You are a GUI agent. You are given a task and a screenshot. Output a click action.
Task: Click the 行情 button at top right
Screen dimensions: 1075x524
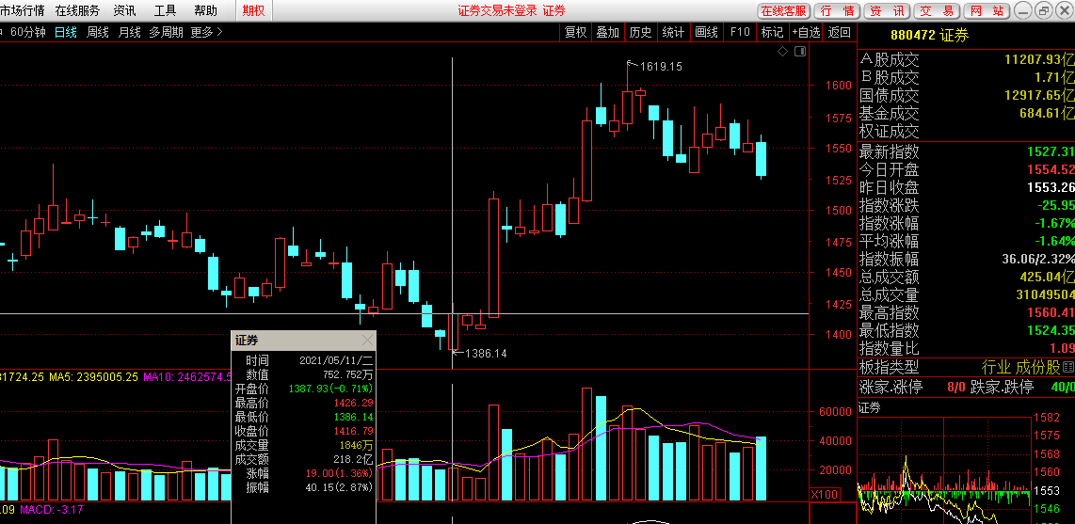pyautogui.click(x=837, y=11)
